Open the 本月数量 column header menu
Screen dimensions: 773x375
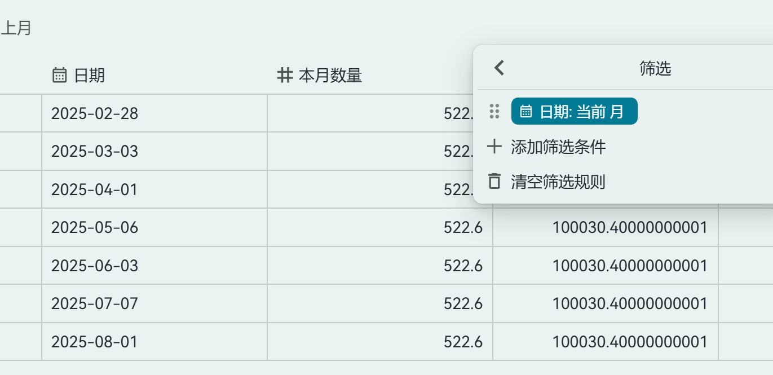pos(330,75)
